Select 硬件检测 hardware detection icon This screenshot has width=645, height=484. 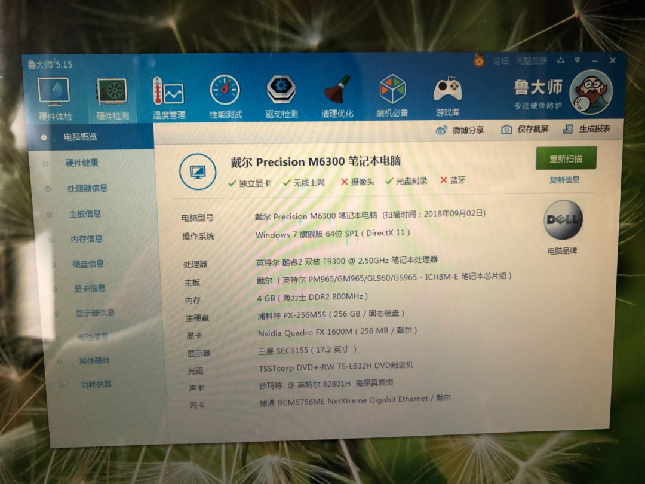(x=112, y=98)
